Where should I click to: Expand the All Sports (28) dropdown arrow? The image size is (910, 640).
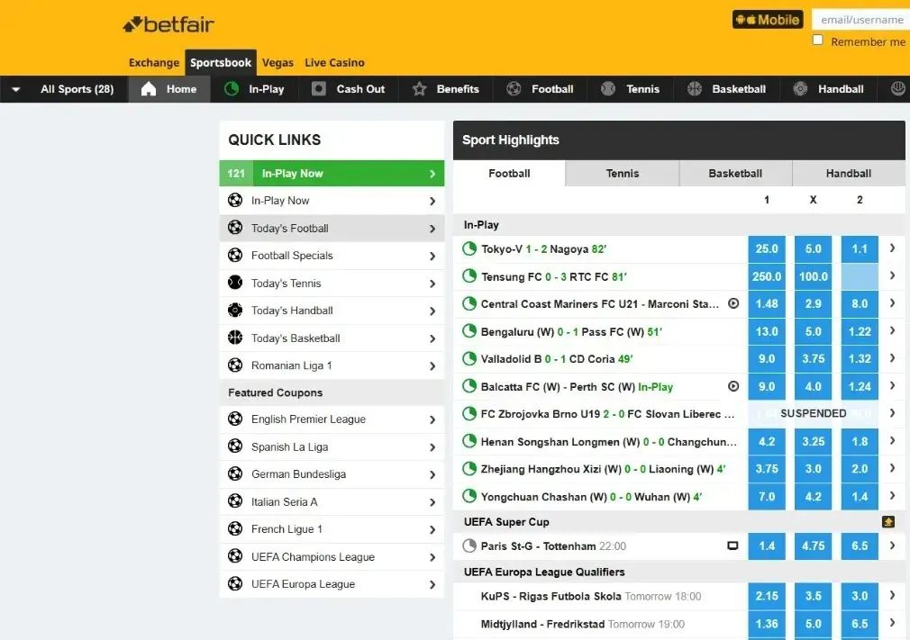coord(15,89)
